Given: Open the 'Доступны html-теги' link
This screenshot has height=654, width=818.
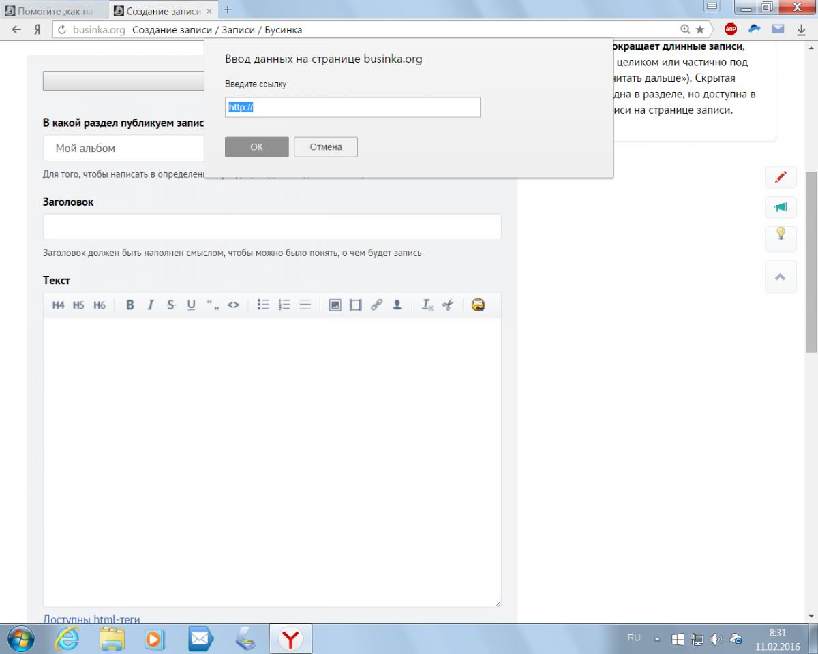Looking at the screenshot, I should tap(91, 619).
